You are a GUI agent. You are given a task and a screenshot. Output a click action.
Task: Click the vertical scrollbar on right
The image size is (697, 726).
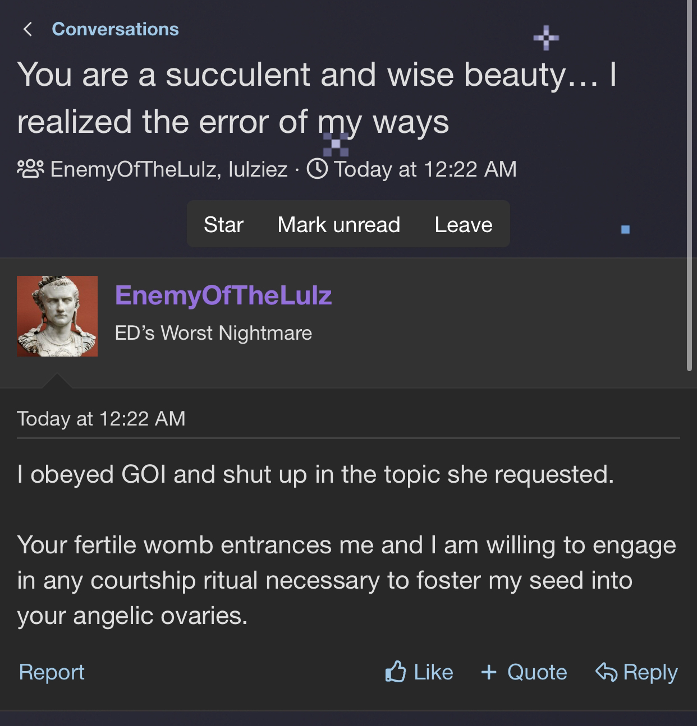(x=689, y=185)
